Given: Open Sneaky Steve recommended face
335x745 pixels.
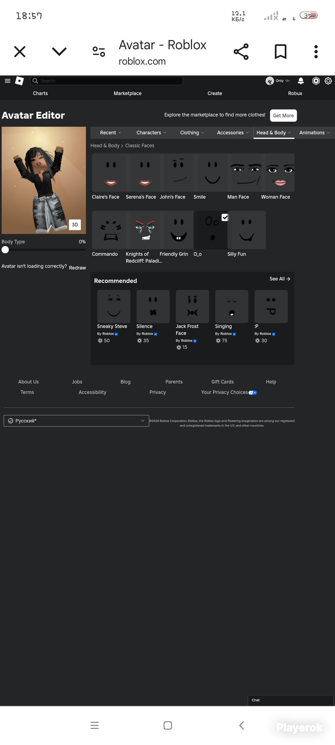Looking at the screenshot, I should pyautogui.click(x=114, y=307).
